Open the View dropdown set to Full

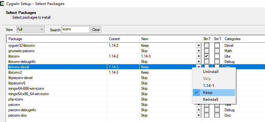[30, 29]
